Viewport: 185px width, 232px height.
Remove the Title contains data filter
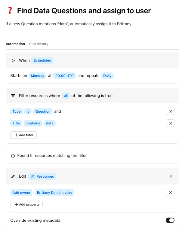click(x=171, y=123)
